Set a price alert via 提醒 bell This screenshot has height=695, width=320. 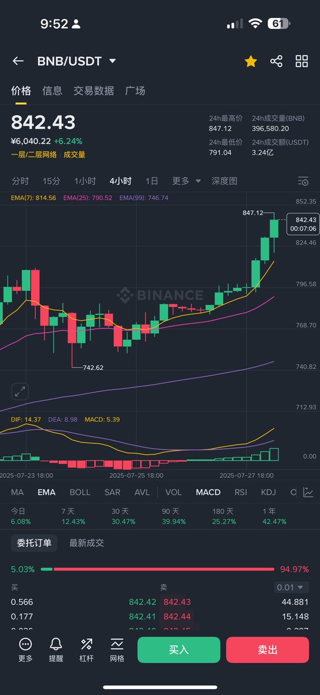coord(56,649)
